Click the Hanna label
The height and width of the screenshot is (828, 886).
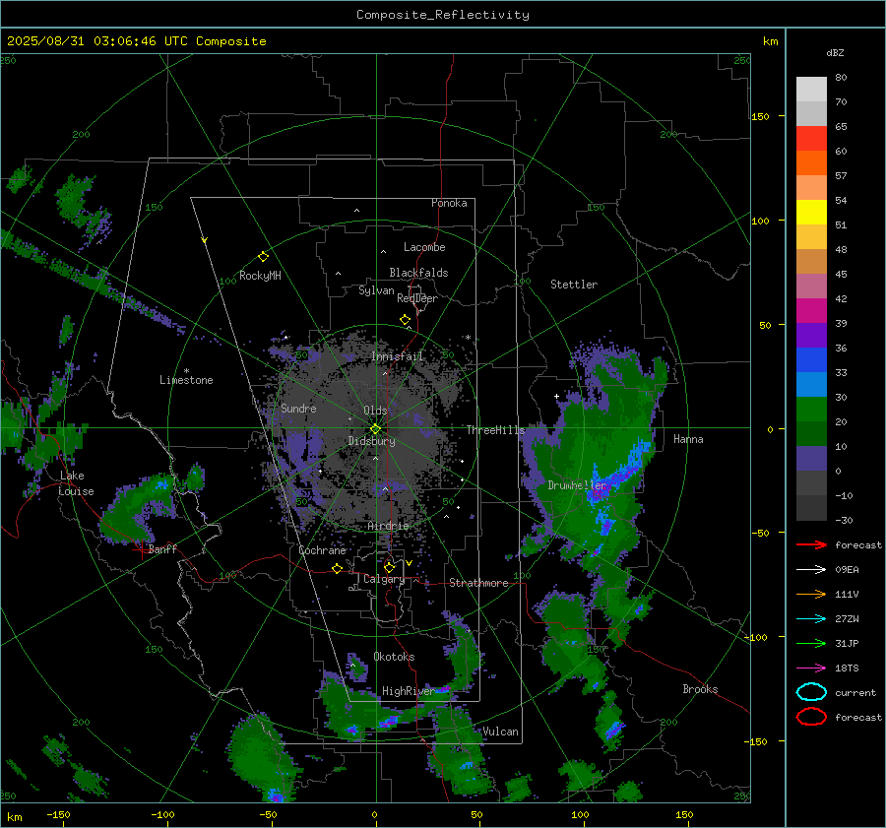tap(688, 439)
